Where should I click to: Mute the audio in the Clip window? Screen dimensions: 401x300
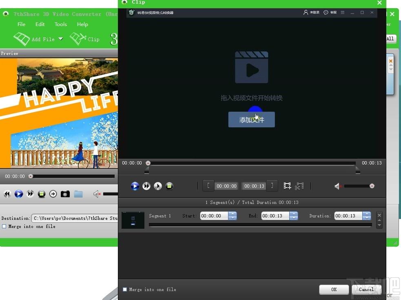point(338,186)
